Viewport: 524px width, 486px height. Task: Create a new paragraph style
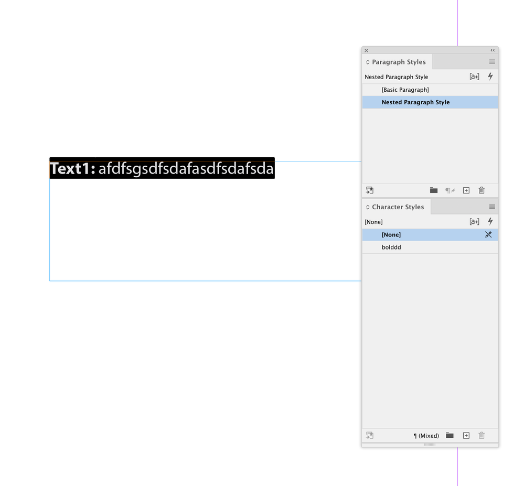466,190
